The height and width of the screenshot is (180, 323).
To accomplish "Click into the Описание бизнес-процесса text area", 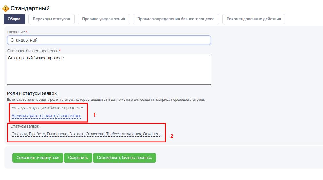I will 109,69.
